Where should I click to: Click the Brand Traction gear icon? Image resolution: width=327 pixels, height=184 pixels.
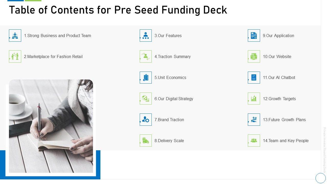point(146,120)
